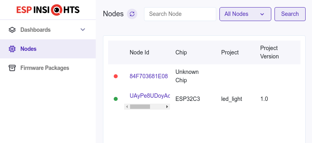The width and height of the screenshot is (312, 143).
Task: Open Dashboards in the sidebar
Action: click(48, 30)
